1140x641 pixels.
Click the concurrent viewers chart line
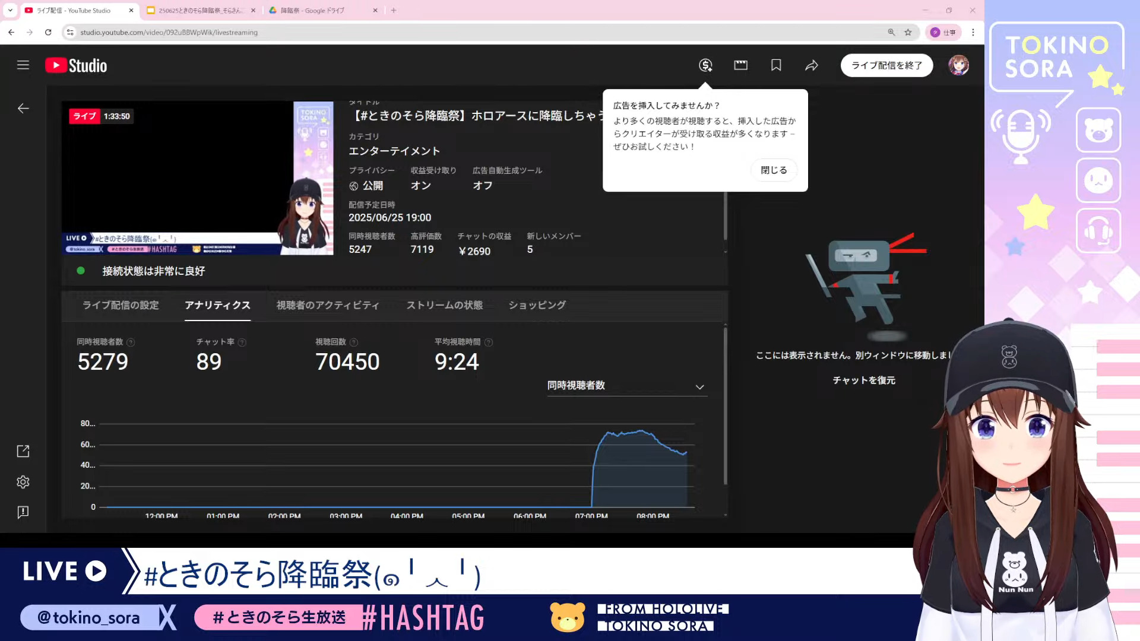pos(640,431)
